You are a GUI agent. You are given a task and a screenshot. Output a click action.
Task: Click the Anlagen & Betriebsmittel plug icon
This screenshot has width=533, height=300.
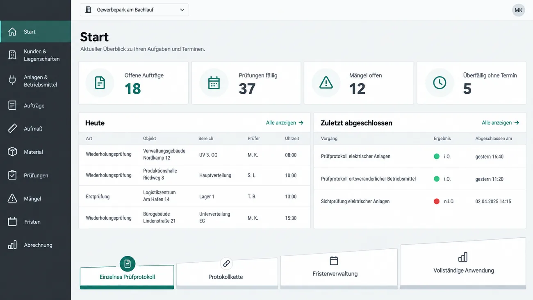click(12, 80)
